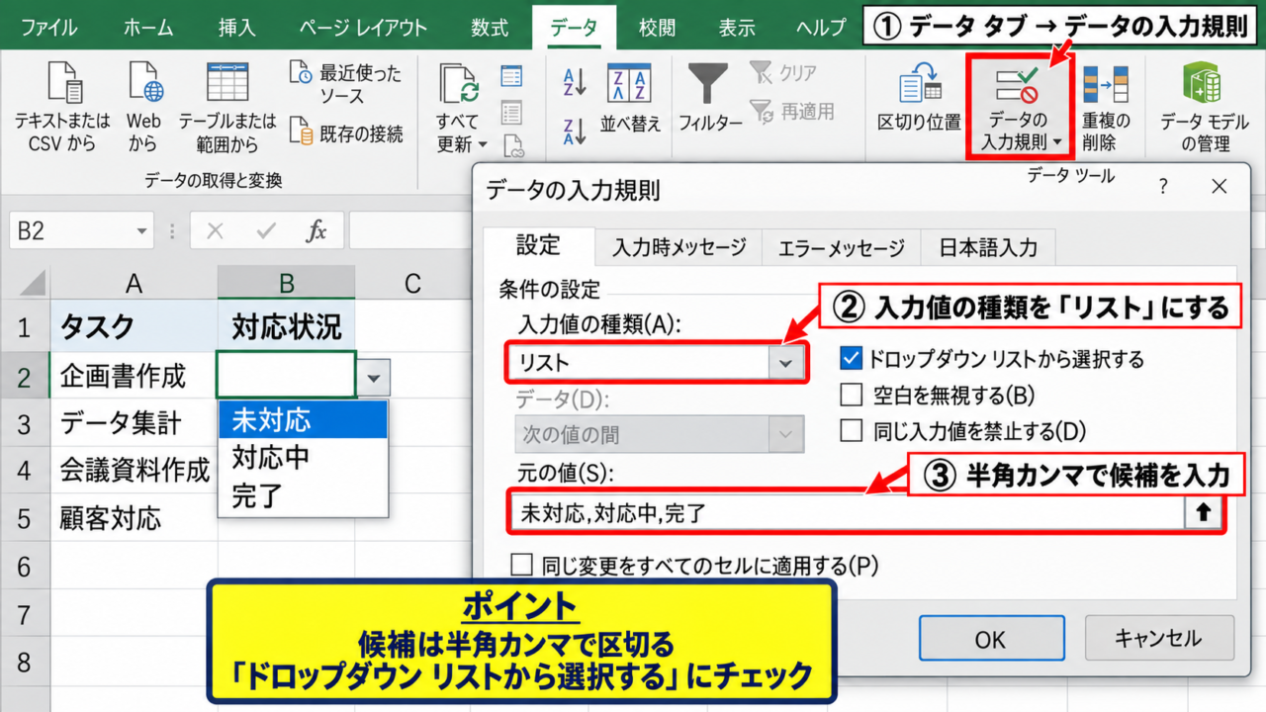
Task: Toggle 空白を無視する checkbox
Action: pyautogui.click(x=851, y=396)
